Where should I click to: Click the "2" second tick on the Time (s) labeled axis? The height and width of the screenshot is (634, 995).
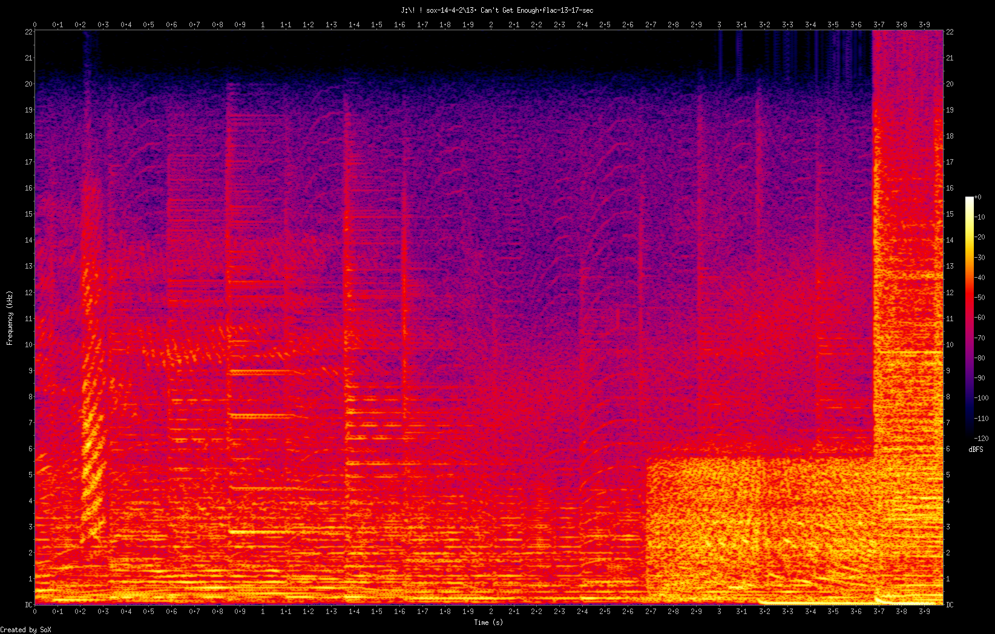[491, 612]
